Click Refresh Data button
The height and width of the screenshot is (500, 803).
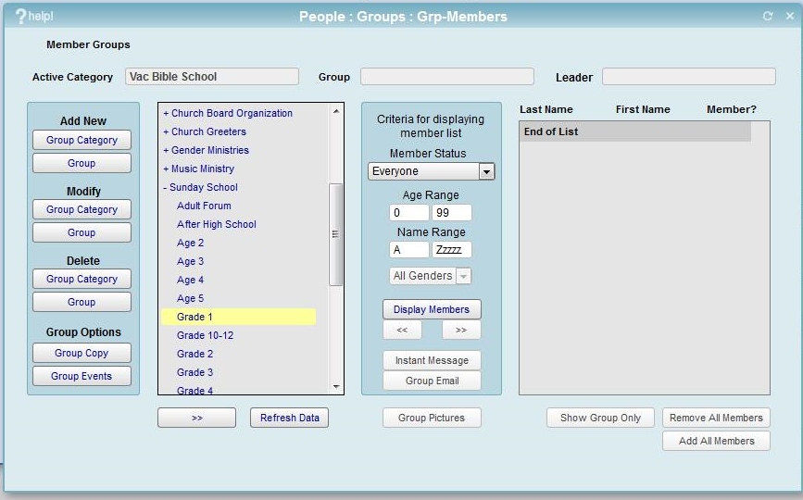[289, 418]
